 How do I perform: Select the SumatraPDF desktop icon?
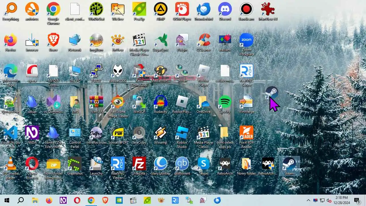[118, 135]
